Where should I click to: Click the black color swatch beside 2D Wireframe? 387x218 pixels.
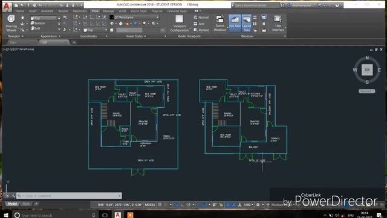click(x=111, y=18)
